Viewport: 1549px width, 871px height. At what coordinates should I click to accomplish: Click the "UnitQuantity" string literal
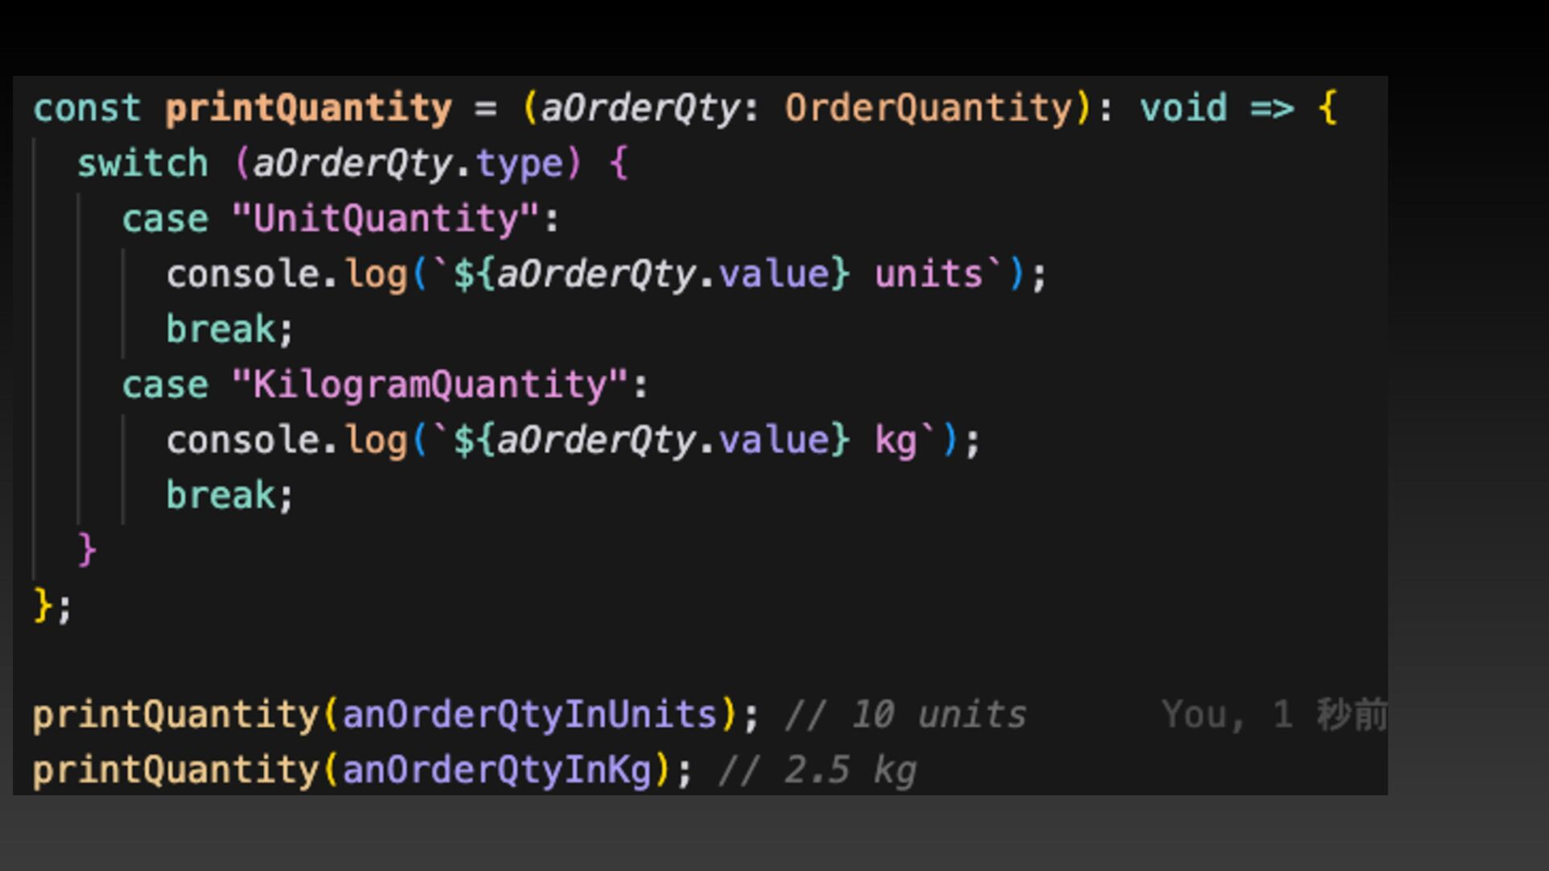[386, 219]
